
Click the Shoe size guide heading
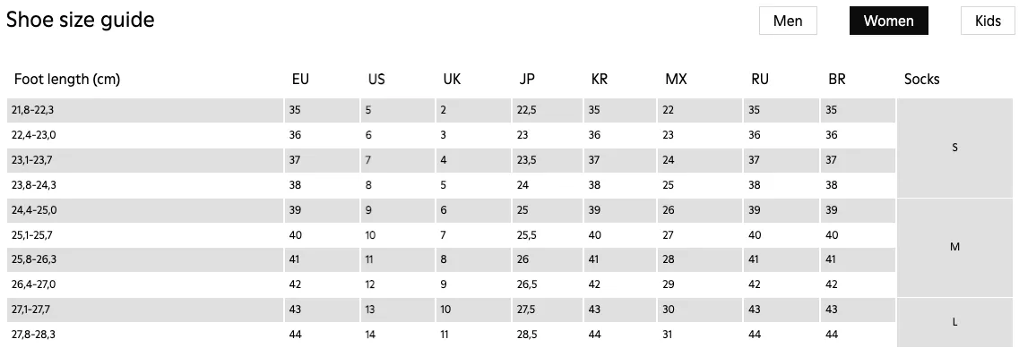click(81, 20)
